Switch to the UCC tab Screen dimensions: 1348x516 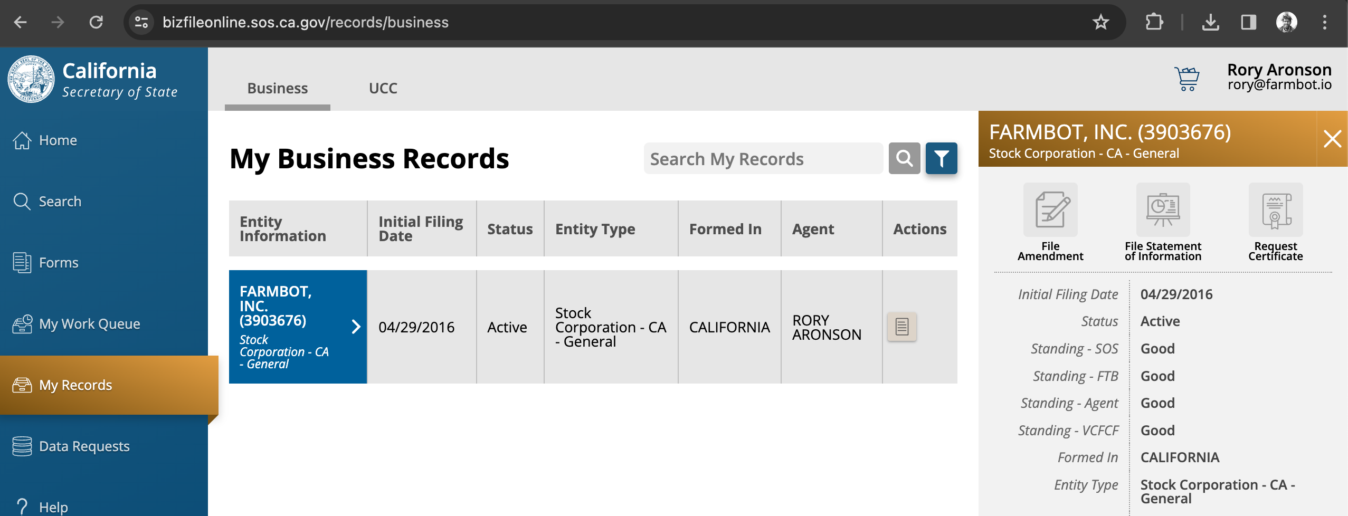click(383, 88)
